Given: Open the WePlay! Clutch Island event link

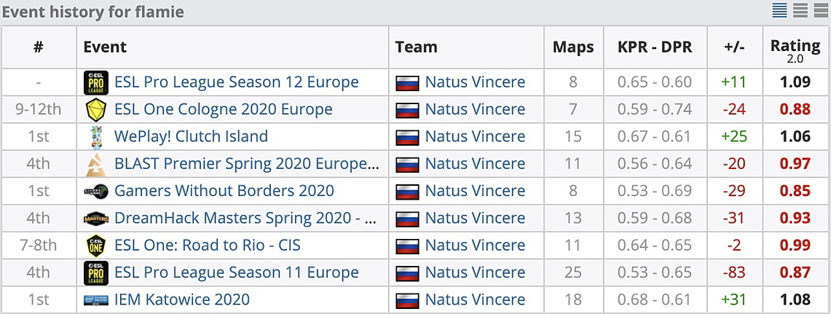Looking at the screenshot, I should [x=191, y=136].
